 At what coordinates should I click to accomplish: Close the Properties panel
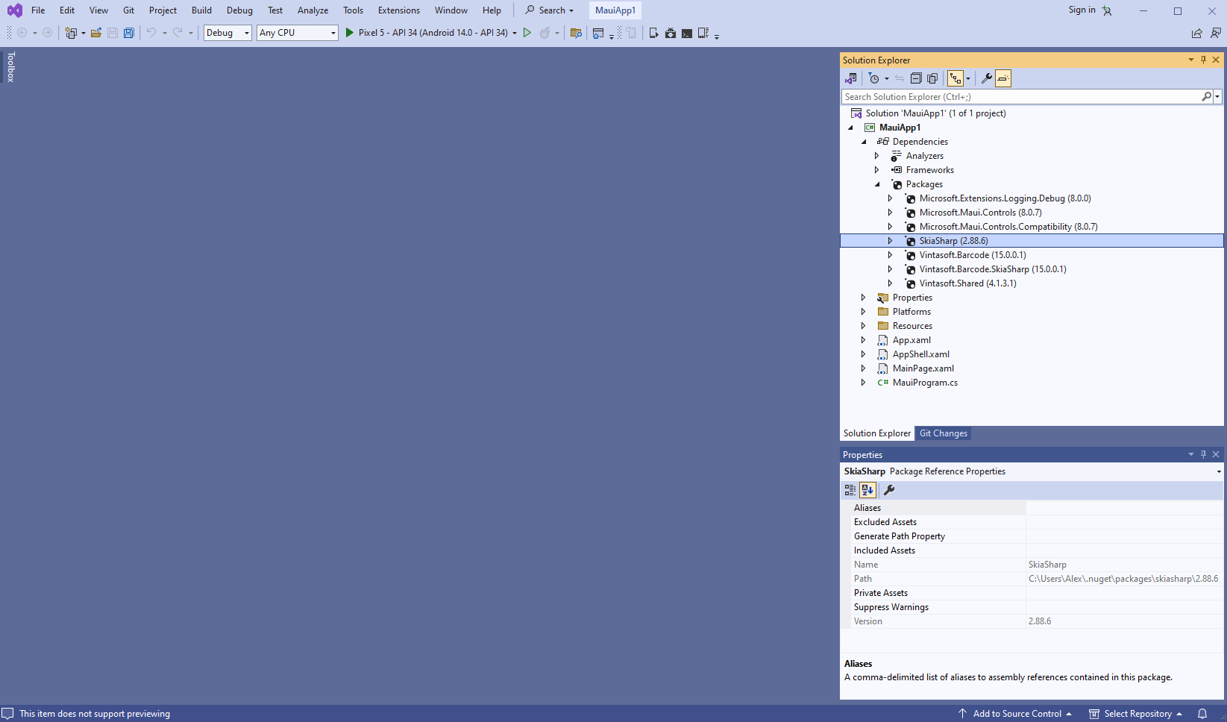(1216, 454)
